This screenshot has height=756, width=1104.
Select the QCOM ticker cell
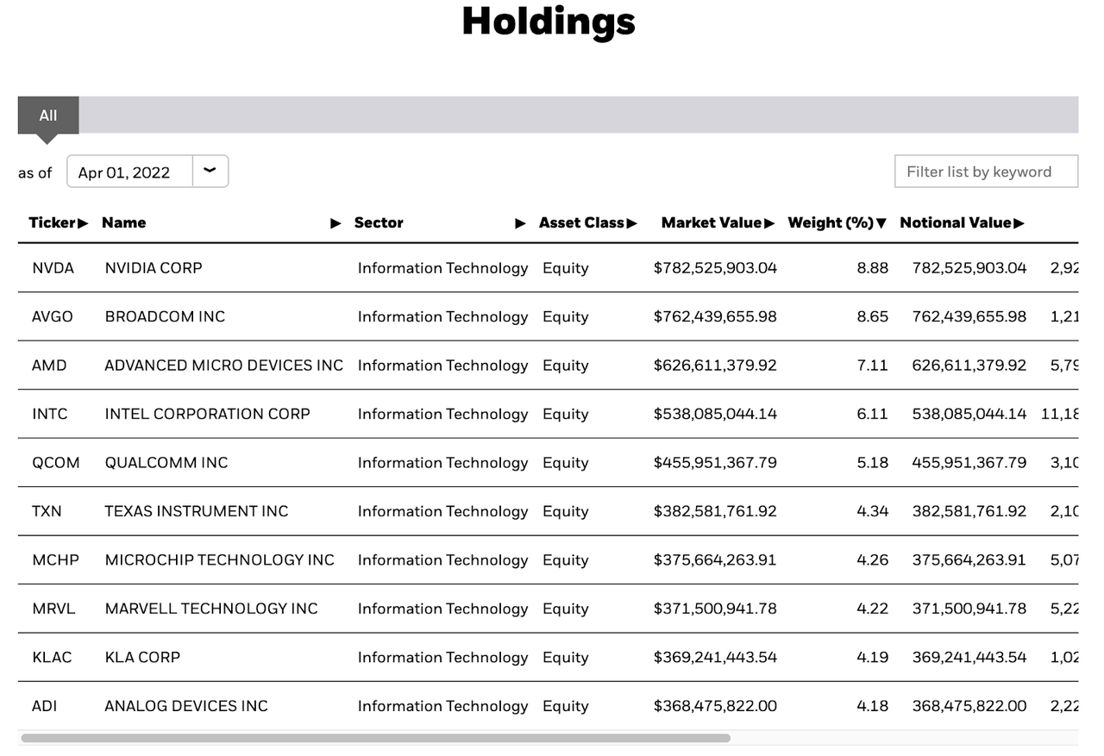[x=56, y=463]
